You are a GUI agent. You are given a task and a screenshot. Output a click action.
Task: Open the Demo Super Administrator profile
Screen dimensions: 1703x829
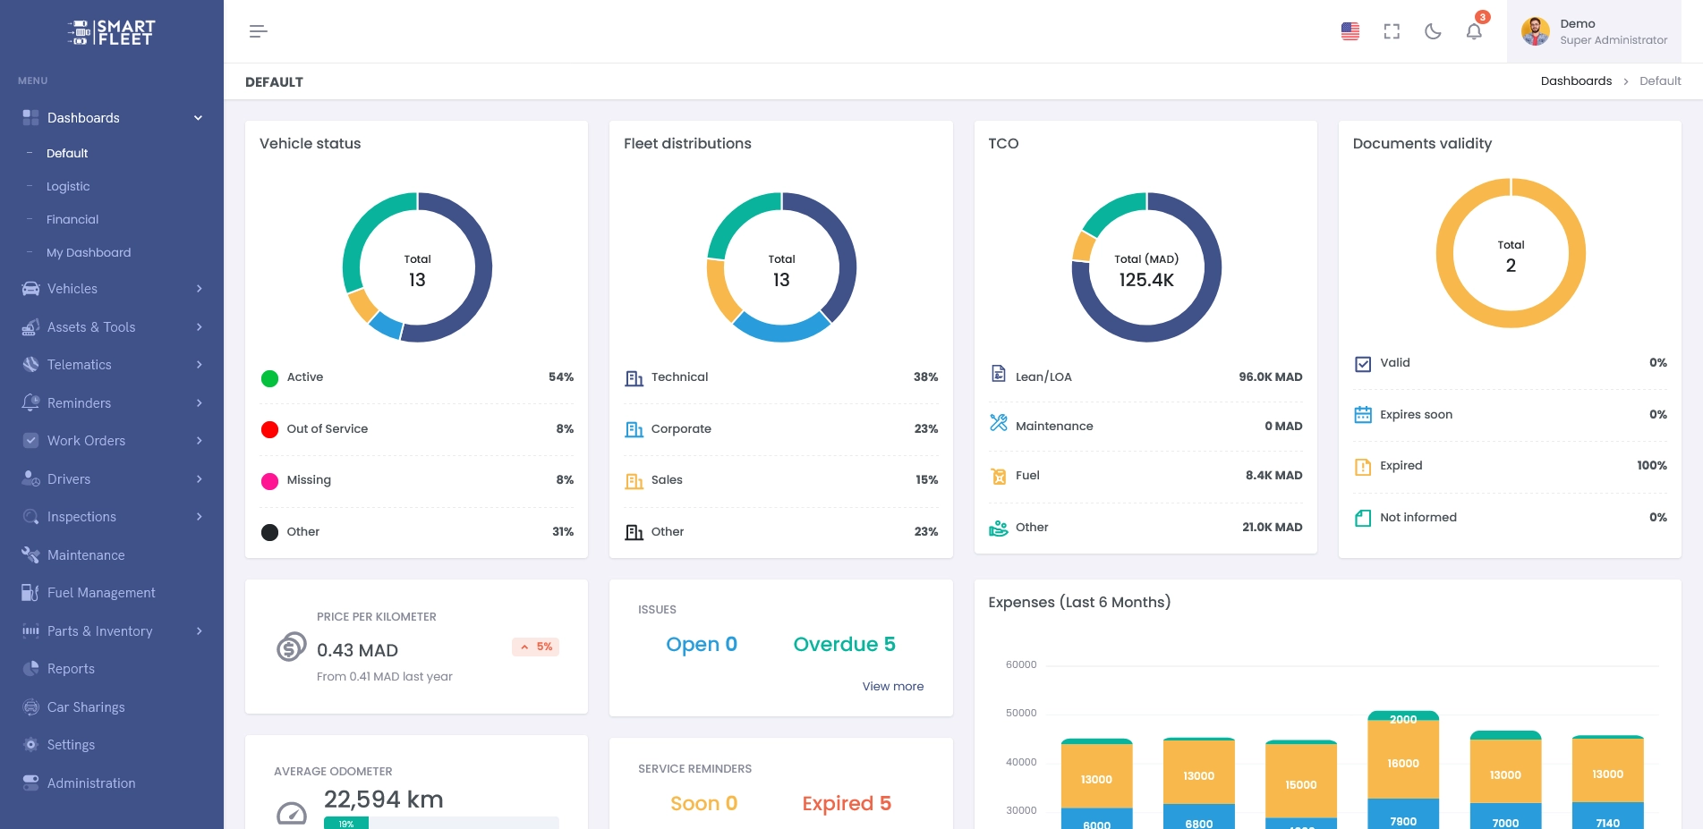click(x=1594, y=31)
